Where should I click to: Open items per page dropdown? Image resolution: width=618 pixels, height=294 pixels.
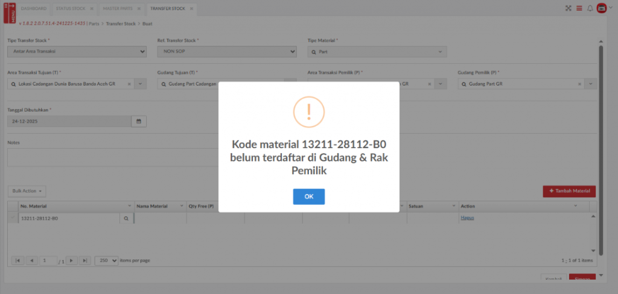click(x=106, y=260)
